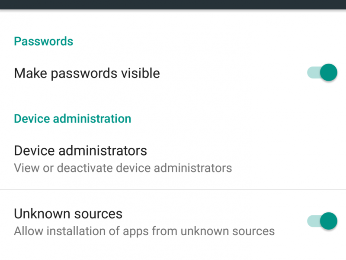Toggle the Make passwords visible switch
This screenshot has height=260, width=346.
click(322, 72)
